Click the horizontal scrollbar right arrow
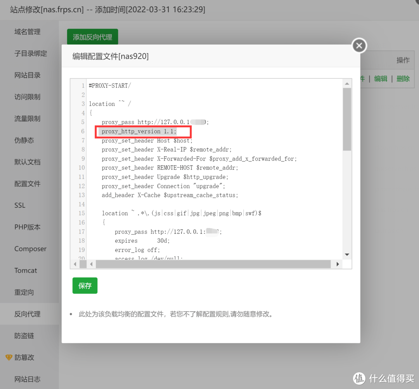The height and width of the screenshot is (389, 419). coord(338,264)
